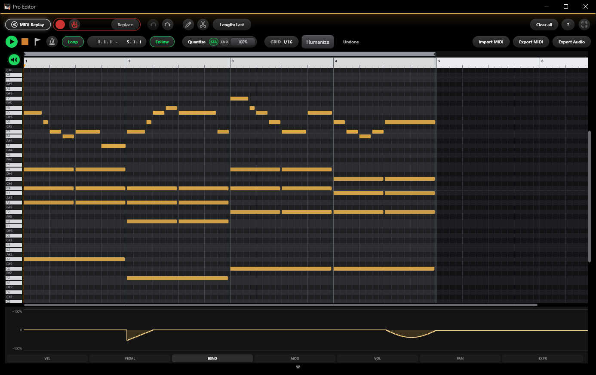
Task: Click the vertical scrollbar of the piano roll
Action: pyautogui.click(x=590, y=196)
